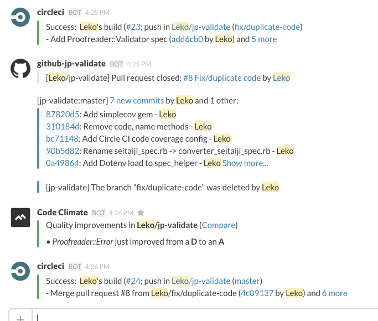Click the first circleci bot avatar
Image resolution: width=378 pixels, height=321 pixels.
tap(20, 18)
